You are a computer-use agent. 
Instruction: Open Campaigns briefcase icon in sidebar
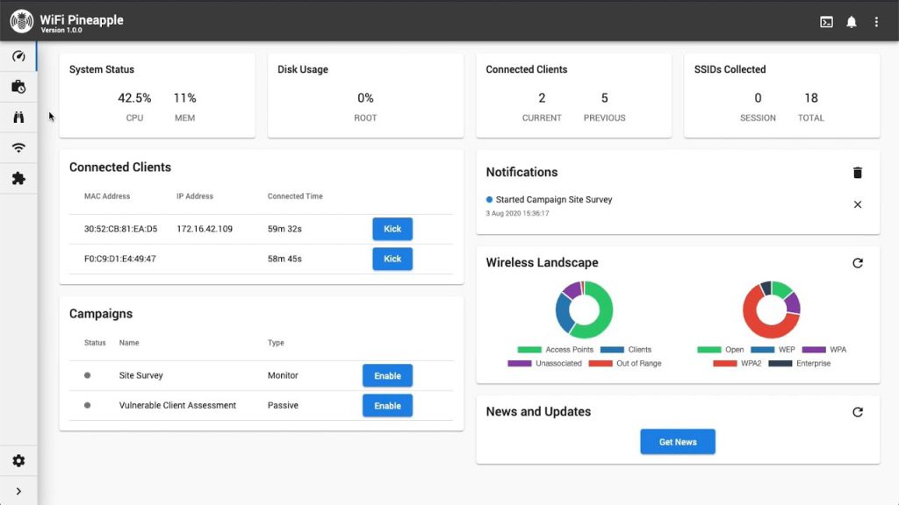18,87
